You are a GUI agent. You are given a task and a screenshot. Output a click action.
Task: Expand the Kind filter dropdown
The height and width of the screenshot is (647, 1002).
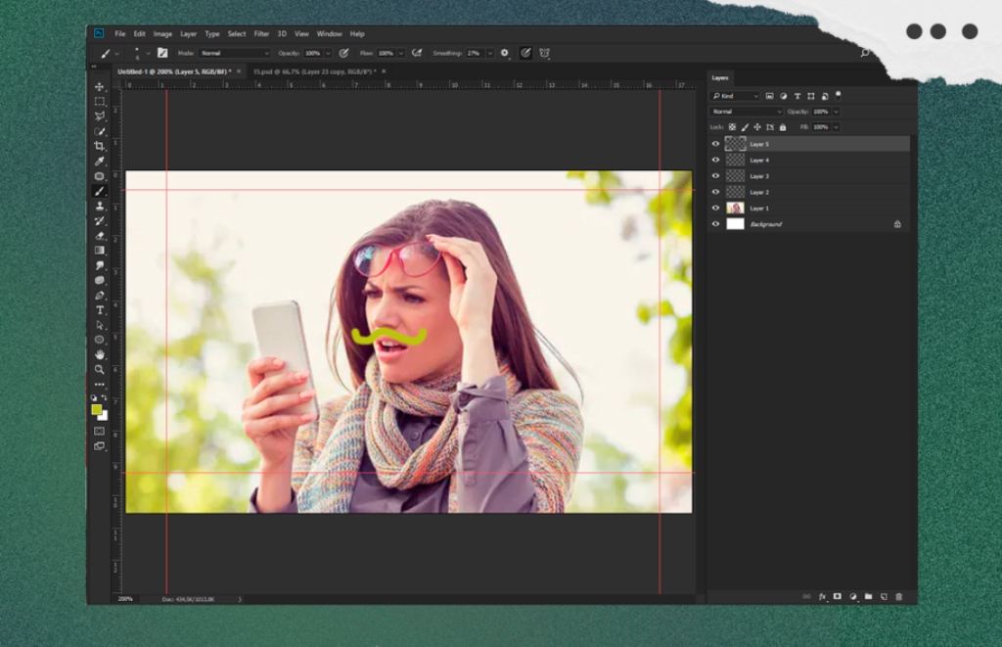tap(735, 96)
